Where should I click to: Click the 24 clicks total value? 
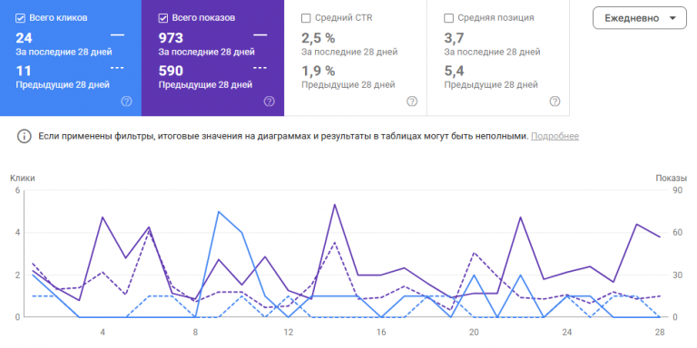coord(24,38)
